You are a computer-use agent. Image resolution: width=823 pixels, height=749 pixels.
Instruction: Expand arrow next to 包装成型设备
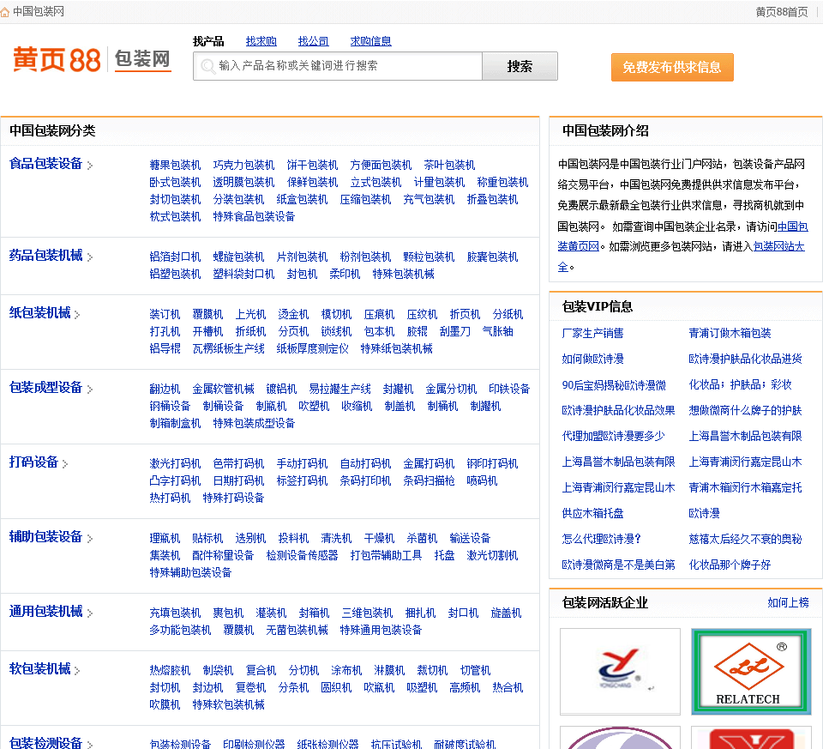[90, 390]
